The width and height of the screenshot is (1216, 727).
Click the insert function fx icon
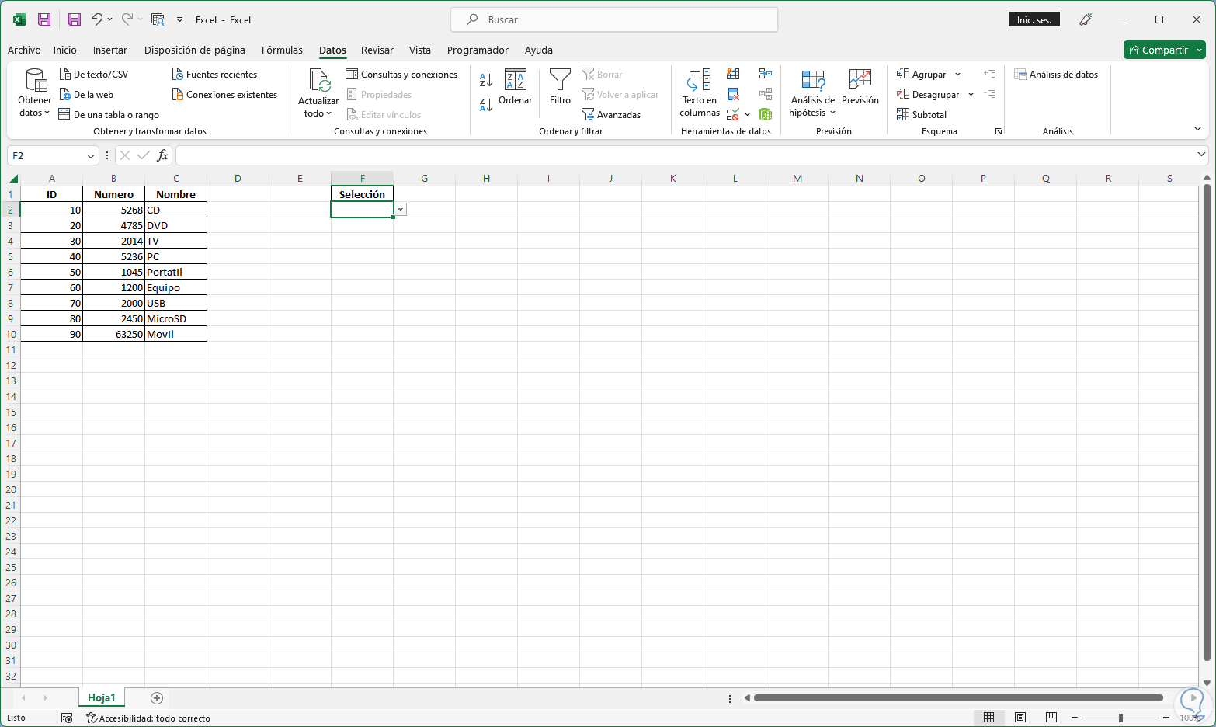point(162,155)
